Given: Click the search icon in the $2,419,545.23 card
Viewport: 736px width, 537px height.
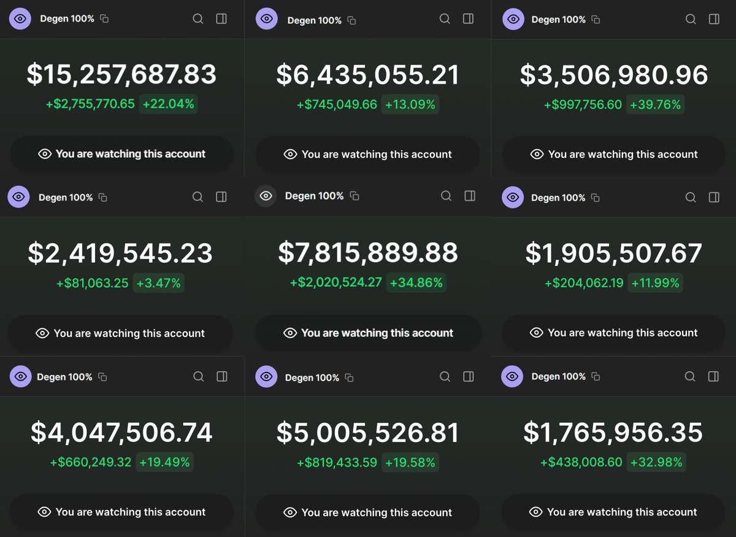Looking at the screenshot, I should [x=197, y=197].
